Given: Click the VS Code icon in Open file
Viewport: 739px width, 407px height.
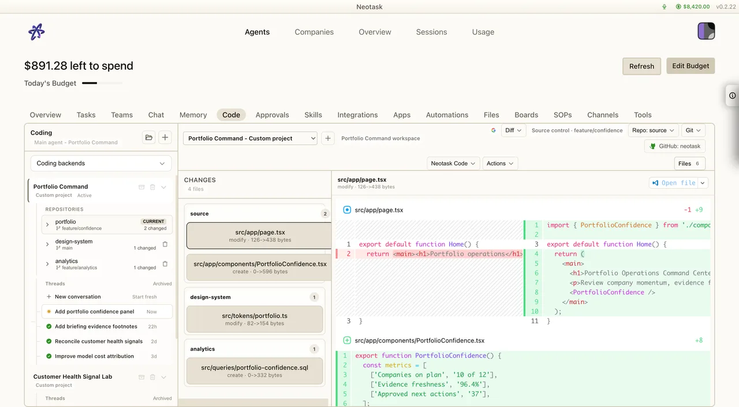Looking at the screenshot, I should 655,183.
